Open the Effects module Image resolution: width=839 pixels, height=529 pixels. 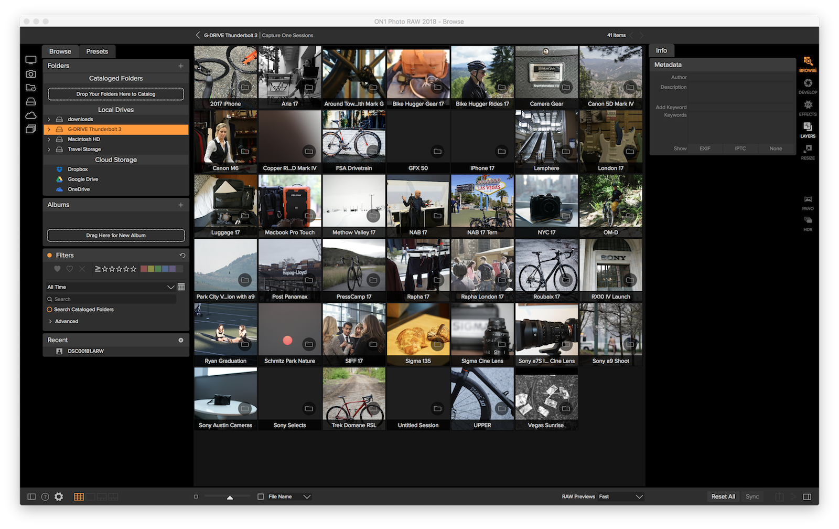coord(808,108)
